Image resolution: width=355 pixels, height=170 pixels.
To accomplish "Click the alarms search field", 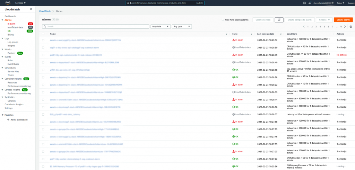I will click(x=96, y=26).
